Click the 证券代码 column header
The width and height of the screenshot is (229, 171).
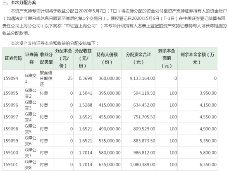[x=13, y=58]
